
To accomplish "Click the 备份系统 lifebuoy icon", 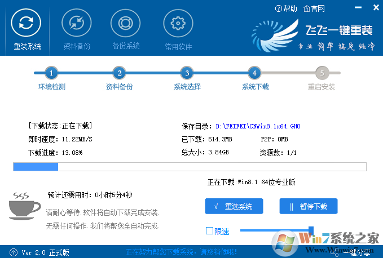I will point(125,24).
